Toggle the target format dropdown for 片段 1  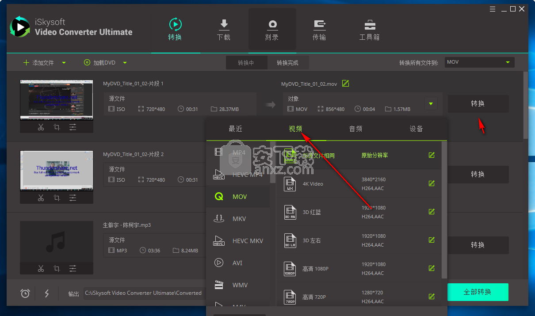[431, 104]
